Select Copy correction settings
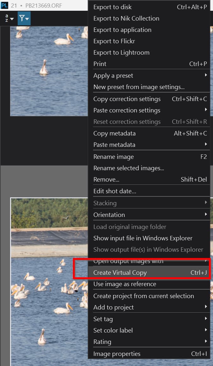The image size is (213, 366). 127,99
